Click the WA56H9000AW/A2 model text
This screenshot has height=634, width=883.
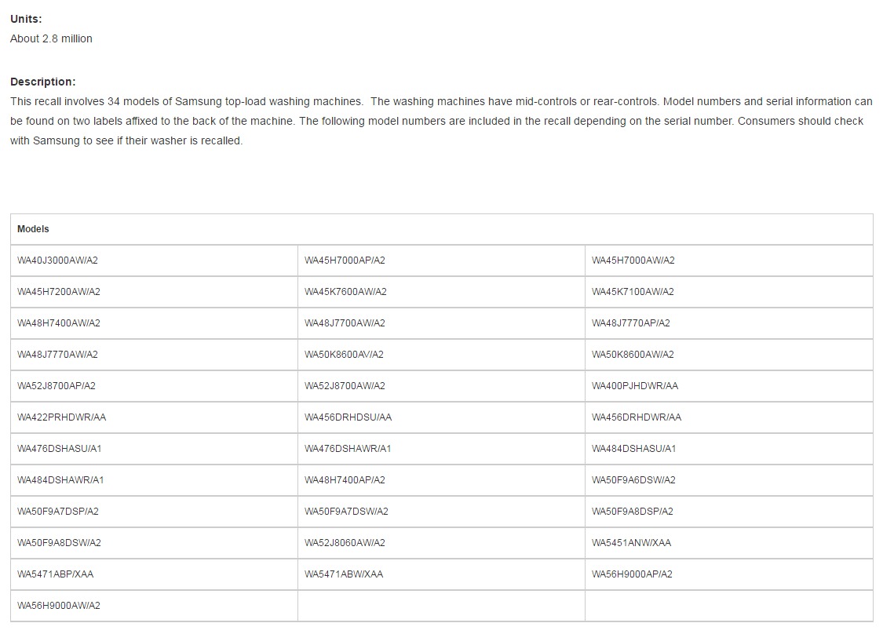point(59,606)
